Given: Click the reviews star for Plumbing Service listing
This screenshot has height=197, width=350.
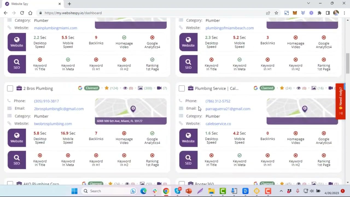Looking at the screenshot, I should click(x=282, y=88).
